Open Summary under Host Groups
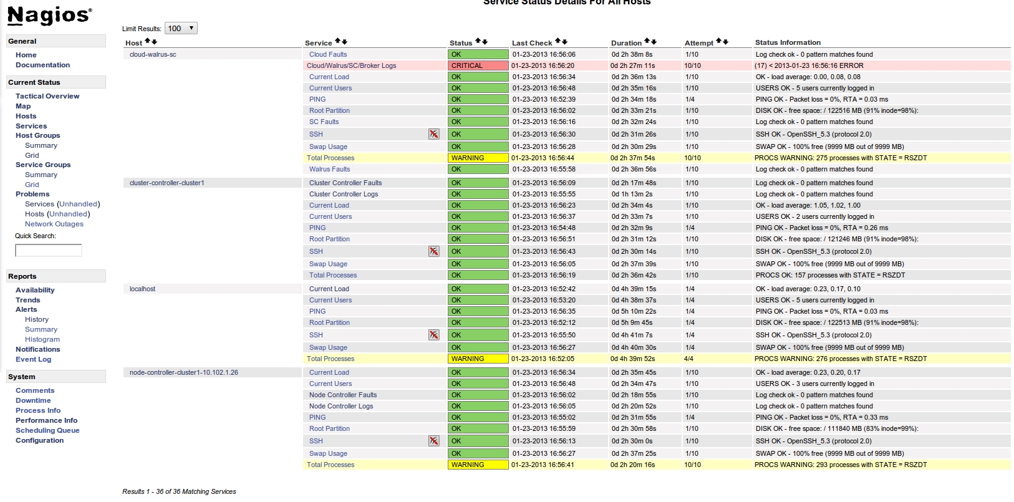This screenshot has width=1014, height=502. tap(41, 145)
